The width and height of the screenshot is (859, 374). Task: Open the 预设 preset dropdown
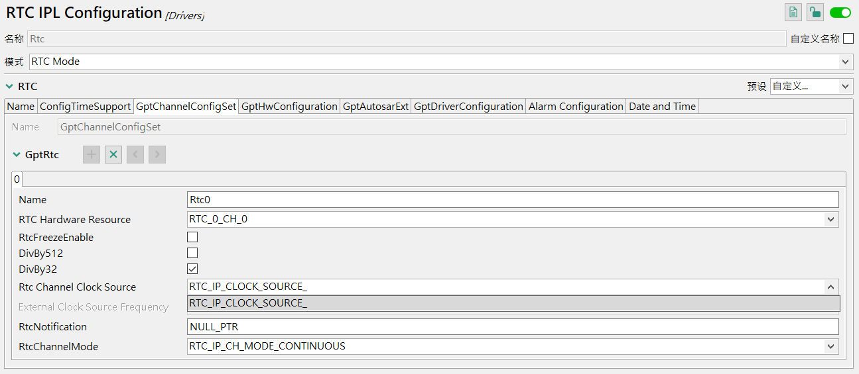coord(811,86)
